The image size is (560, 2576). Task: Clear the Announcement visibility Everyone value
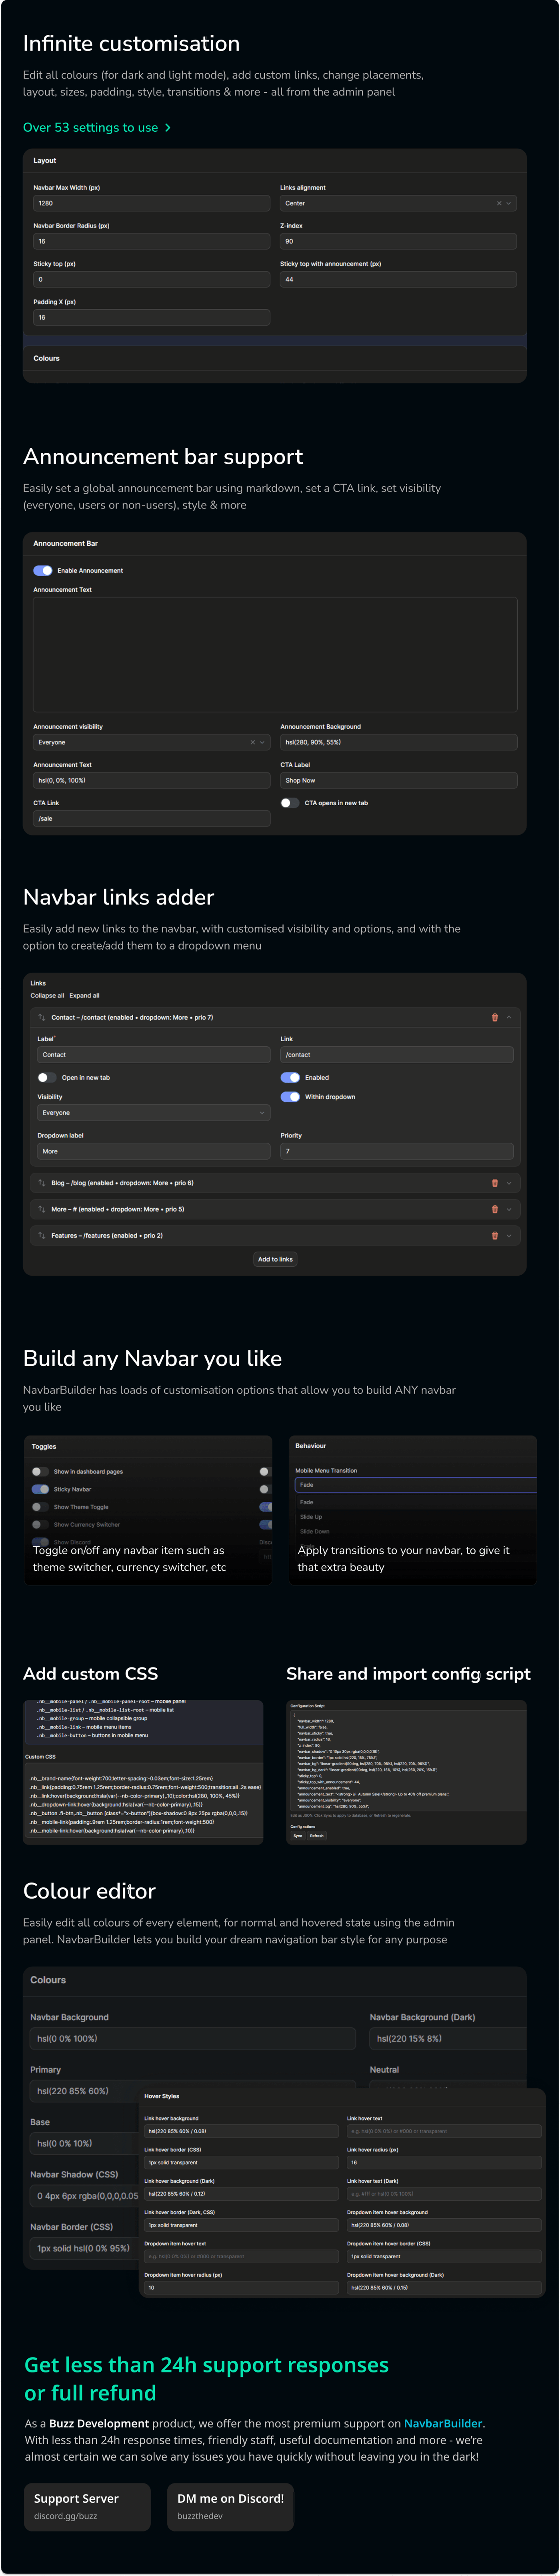point(252,742)
